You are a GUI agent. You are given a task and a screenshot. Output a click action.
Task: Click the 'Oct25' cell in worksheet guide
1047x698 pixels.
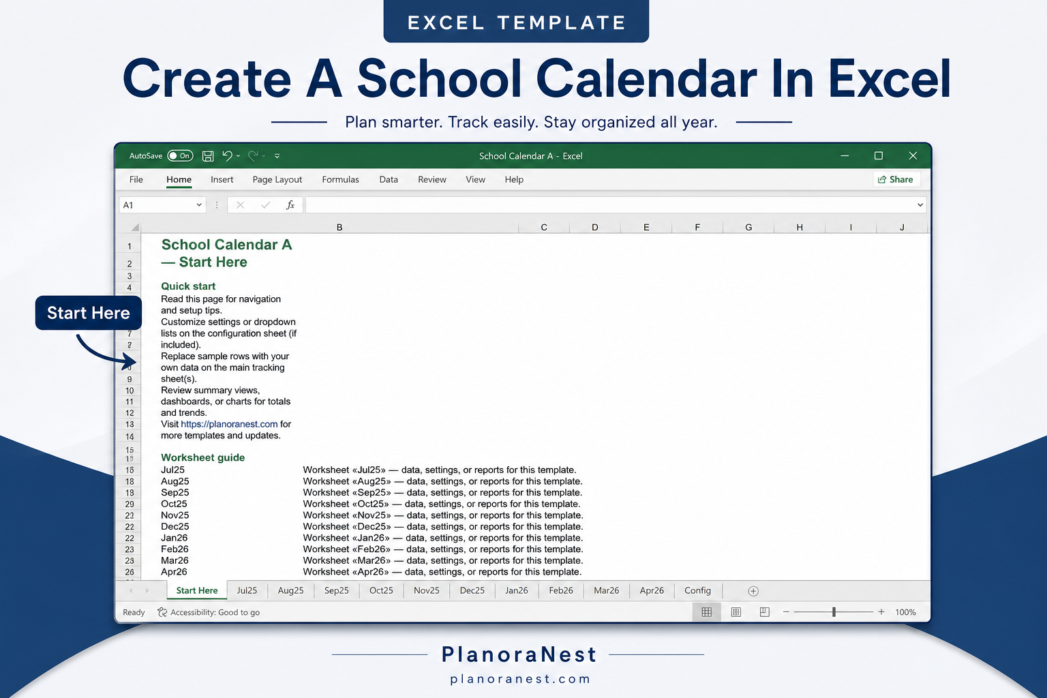point(174,504)
